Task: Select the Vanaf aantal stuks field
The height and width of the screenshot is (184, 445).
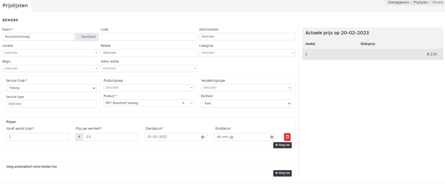Action: [x=37, y=137]
